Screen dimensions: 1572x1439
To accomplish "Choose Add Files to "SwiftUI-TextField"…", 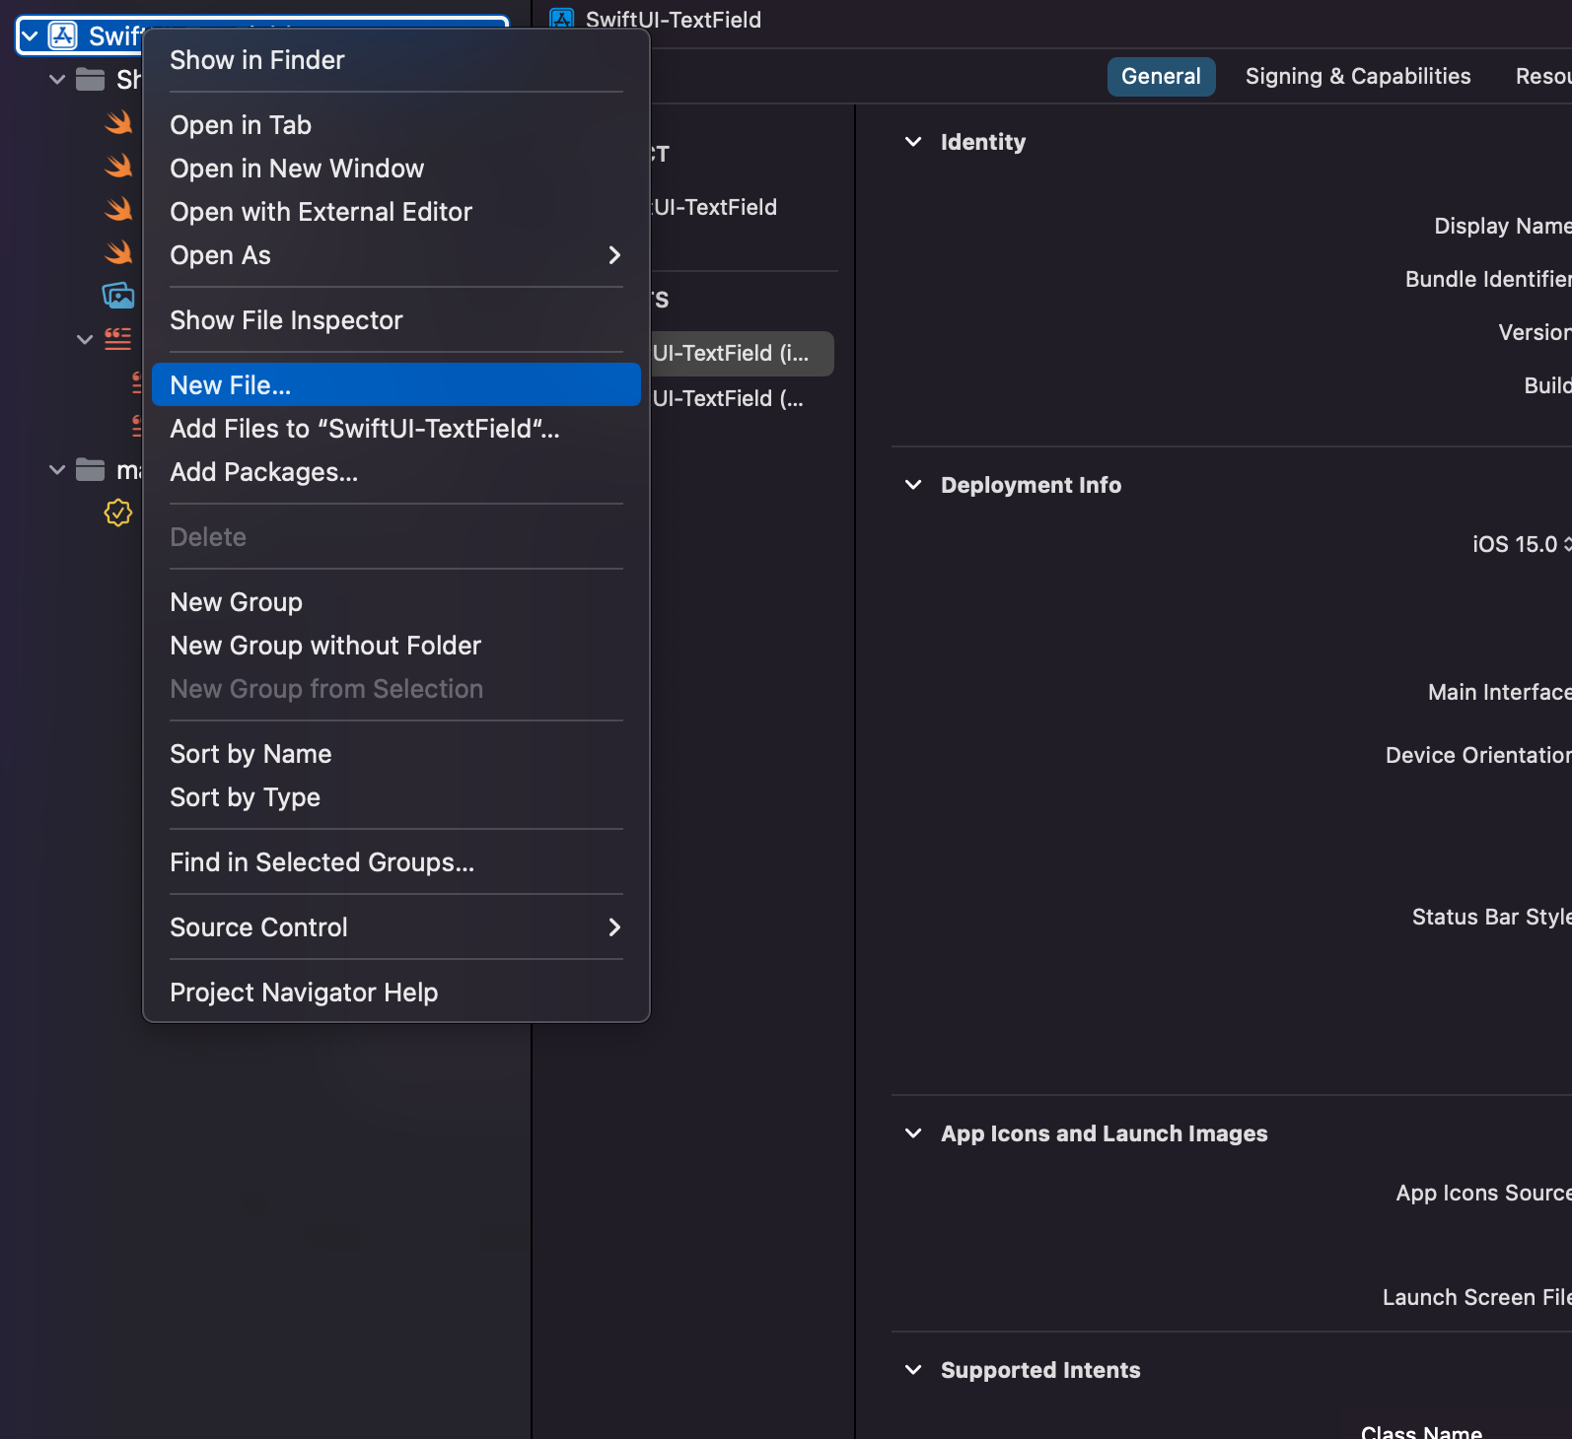I will click(396, 429).
